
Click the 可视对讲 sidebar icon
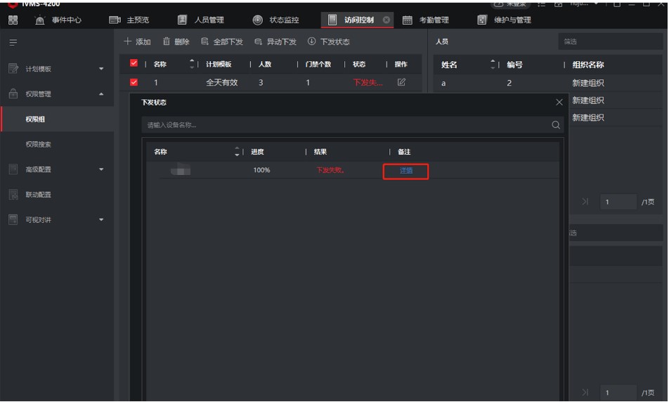(x=13, y=219)
